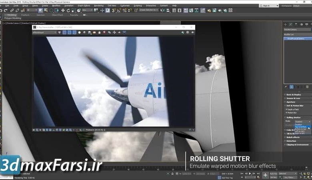This screenshot has height=180, width=312.
Task: Choose the Select and Move tool
Action: click(63, 10)
